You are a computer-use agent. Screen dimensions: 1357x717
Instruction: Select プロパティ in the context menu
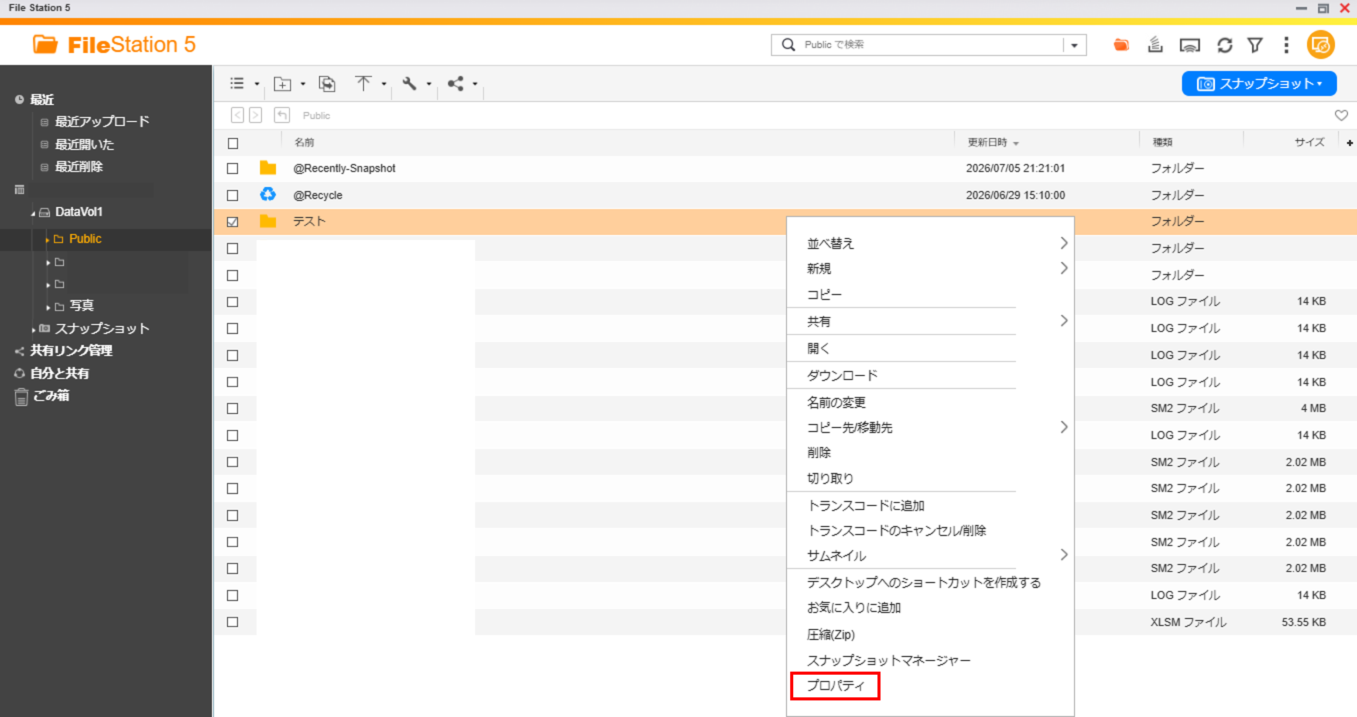tap(836, 686)
